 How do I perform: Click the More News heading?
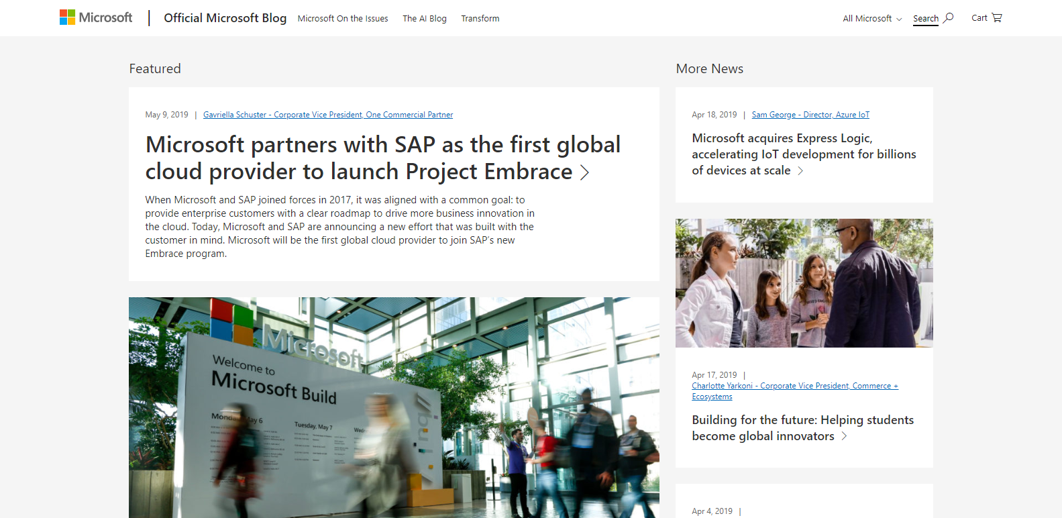pos(709,68)
